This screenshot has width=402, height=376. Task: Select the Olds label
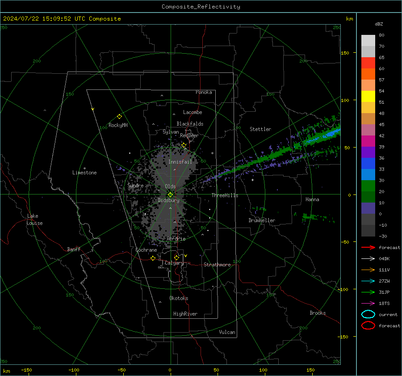point(170,186)
